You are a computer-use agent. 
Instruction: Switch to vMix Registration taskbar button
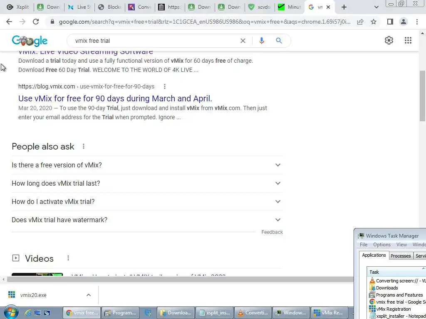[x=329, y=313]
